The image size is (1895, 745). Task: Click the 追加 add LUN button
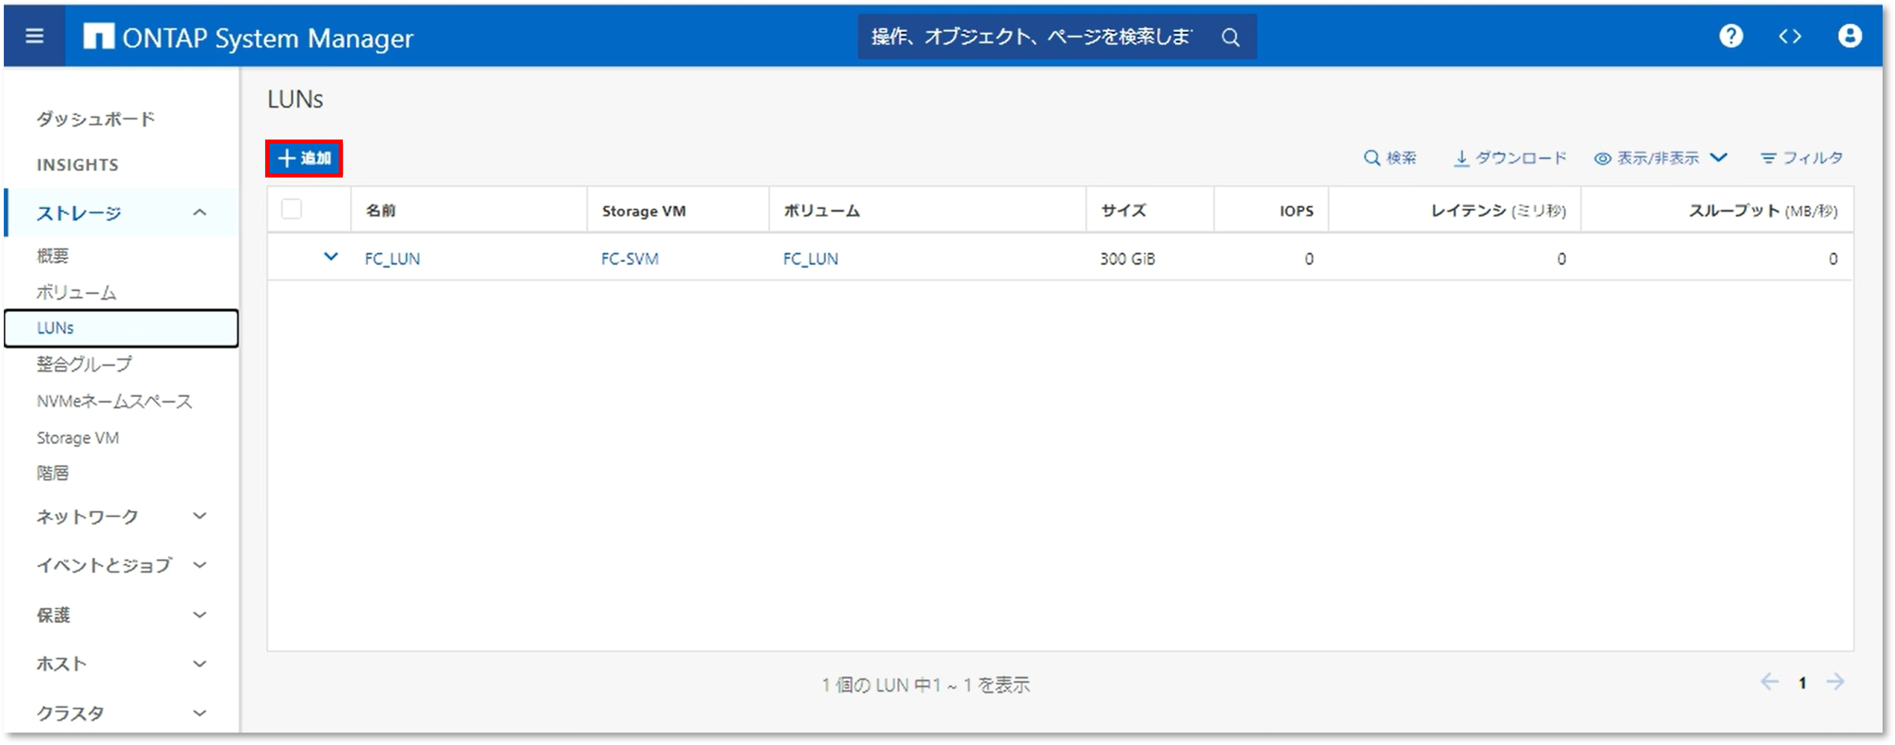304,158
